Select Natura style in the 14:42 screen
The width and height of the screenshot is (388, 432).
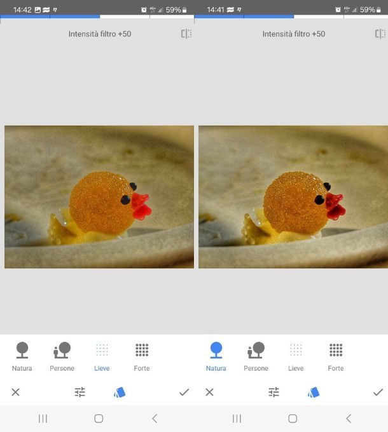point(22,356)
